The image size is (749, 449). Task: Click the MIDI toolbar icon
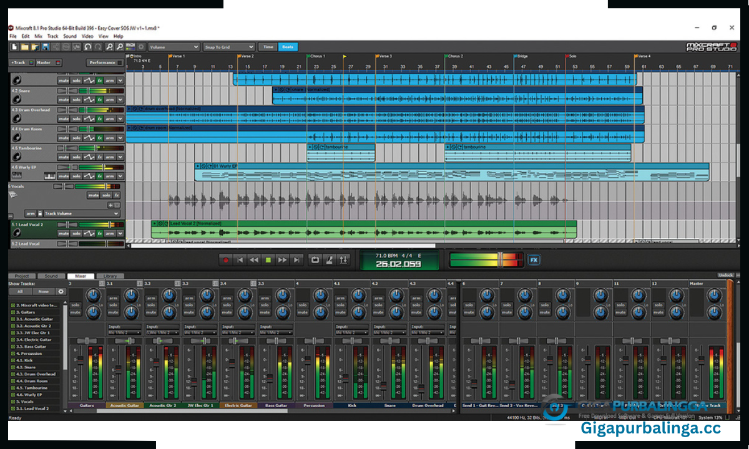[x=130, y=47]
